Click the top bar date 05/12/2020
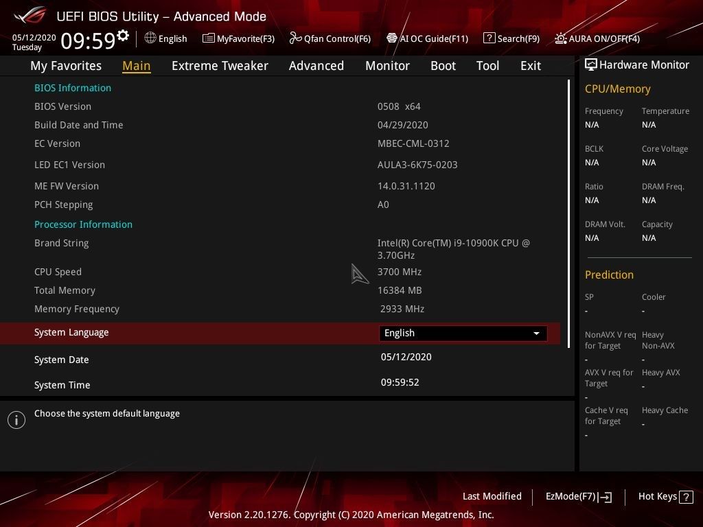The image size is (703, 527). click(34, 38)
